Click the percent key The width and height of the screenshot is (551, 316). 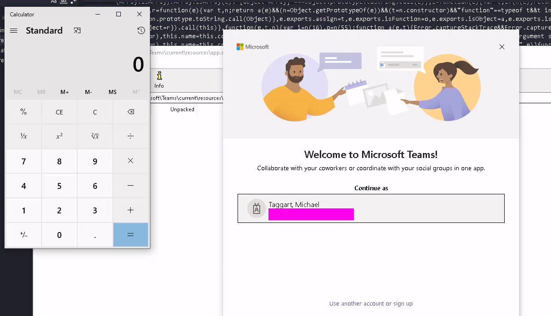(x=24, y=112)
